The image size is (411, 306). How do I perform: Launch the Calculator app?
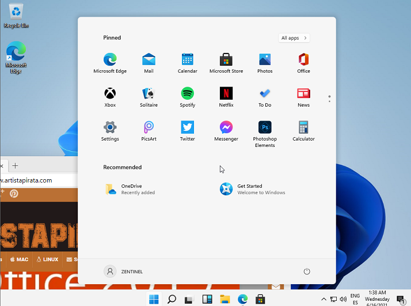(303, 131)
